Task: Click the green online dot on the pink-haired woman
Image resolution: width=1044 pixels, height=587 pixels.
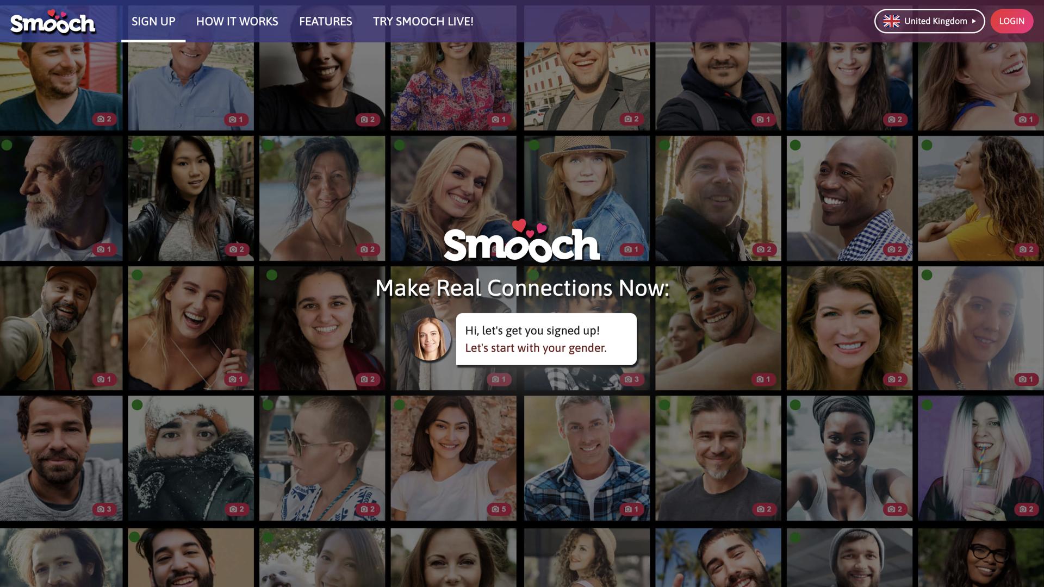Action: pos(927,405)
